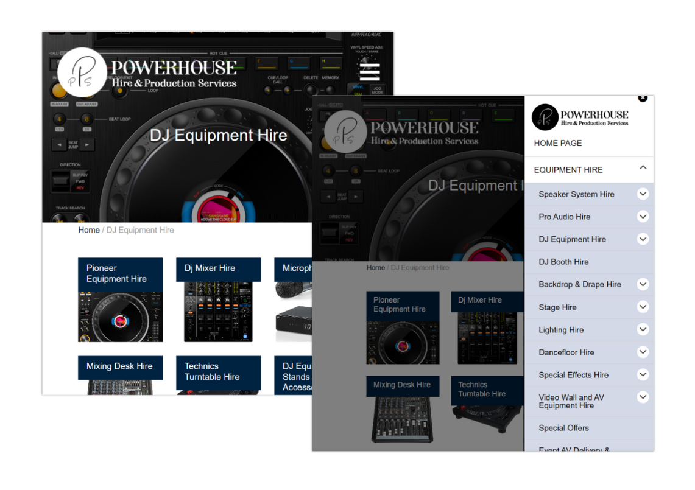Viewport: 695px width, 490px height.
Task: Click the 'DJ Equipment Hire' breadcrumb text on left page
Action: click(x=140, y=230)
